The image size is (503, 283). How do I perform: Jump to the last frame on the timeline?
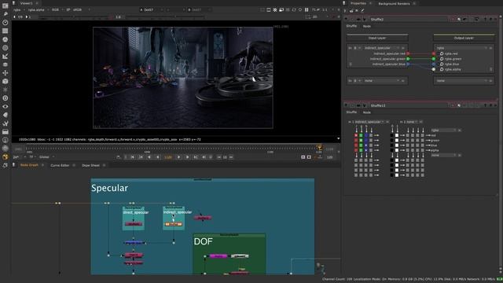204,157
